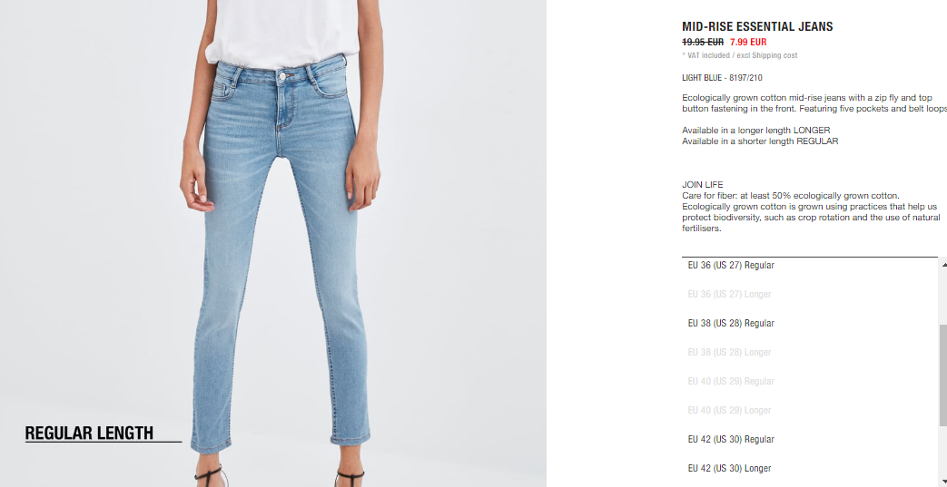
Task: Click the struck-through 19.95 EUR price
Action: coord(703,43)
